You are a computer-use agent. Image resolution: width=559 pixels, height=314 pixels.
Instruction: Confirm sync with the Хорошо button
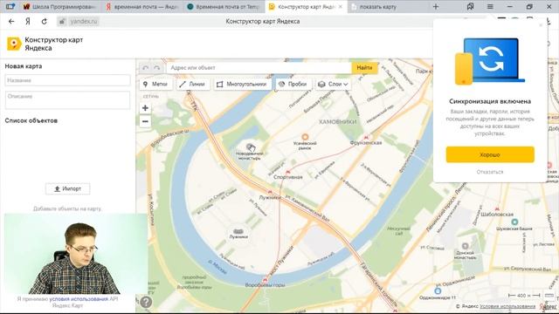click(490, 155)
